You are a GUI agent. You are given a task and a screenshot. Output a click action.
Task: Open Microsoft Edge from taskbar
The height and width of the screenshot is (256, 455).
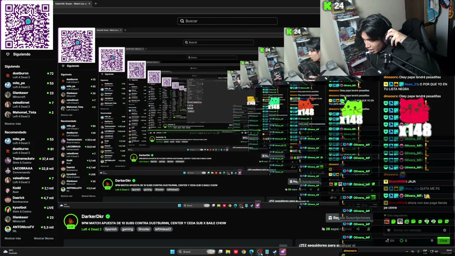pos(251,252)
